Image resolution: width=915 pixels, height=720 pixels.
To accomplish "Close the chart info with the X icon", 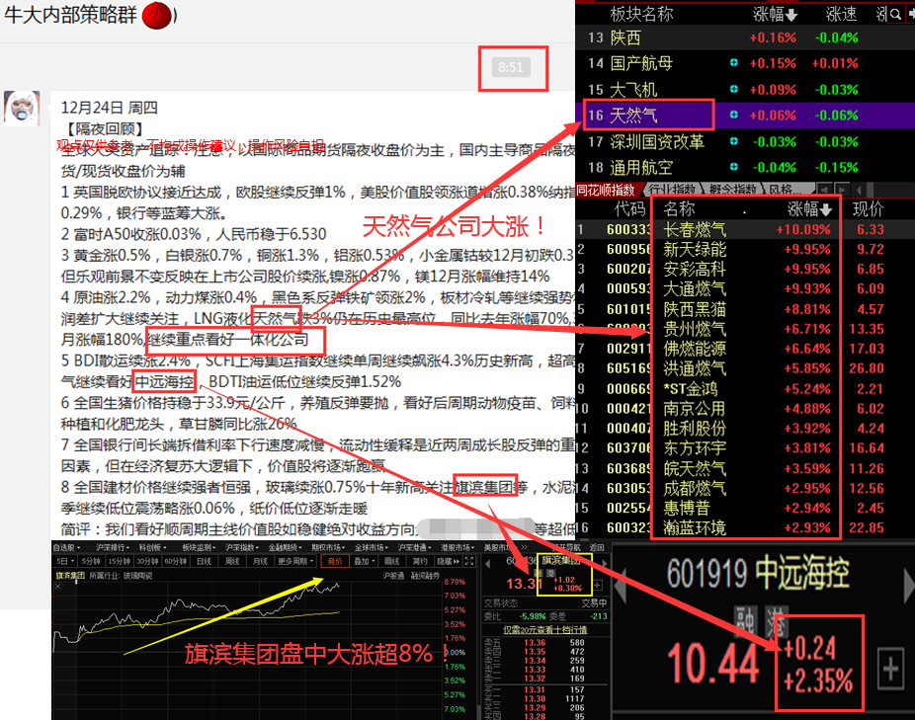I will coord(57,587).
